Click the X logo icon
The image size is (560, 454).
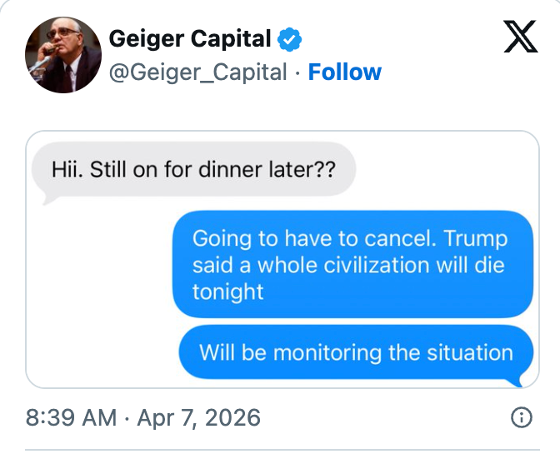coord(521,37)
